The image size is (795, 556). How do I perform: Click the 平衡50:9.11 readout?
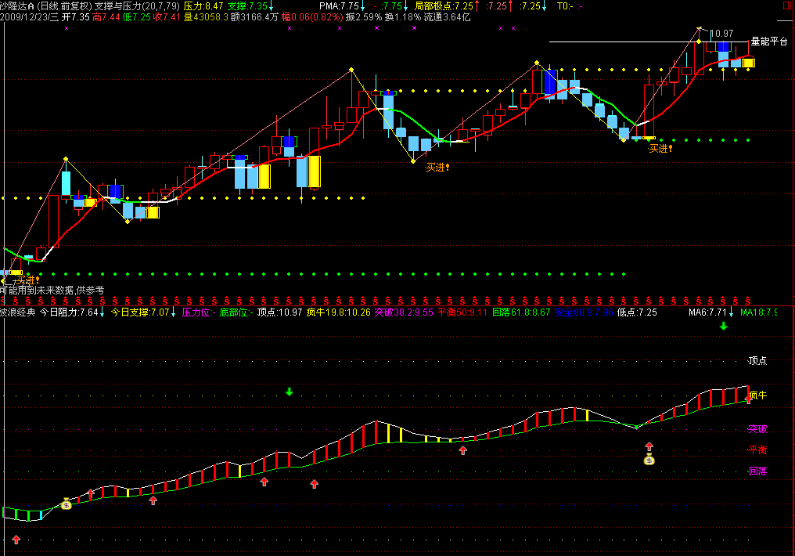click(x=462, y=312)
